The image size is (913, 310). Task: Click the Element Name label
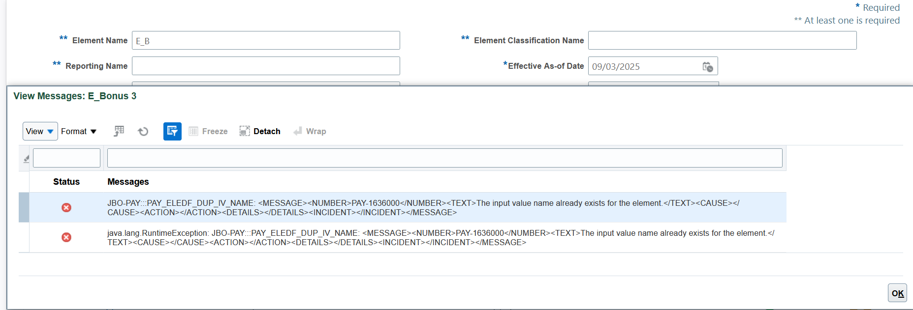pos(100,40)
